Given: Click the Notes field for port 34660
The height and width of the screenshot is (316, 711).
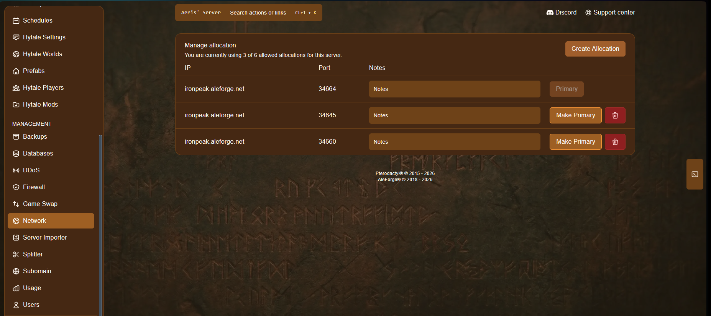Looking at the screenshot, I should point(455,142).
